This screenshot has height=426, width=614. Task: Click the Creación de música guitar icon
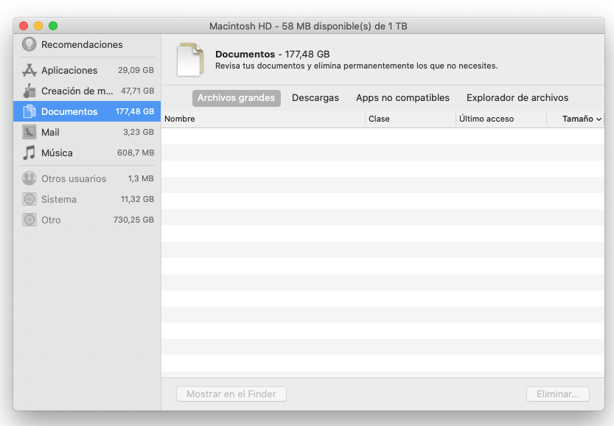[29, 91]
